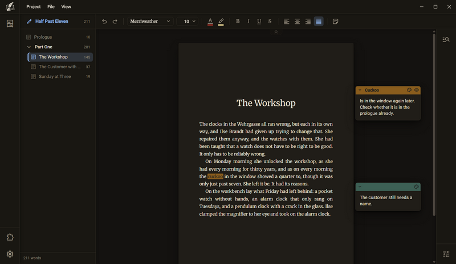Click the editor vertical scrollbar
456x264 pixels.
pos(434,125)
